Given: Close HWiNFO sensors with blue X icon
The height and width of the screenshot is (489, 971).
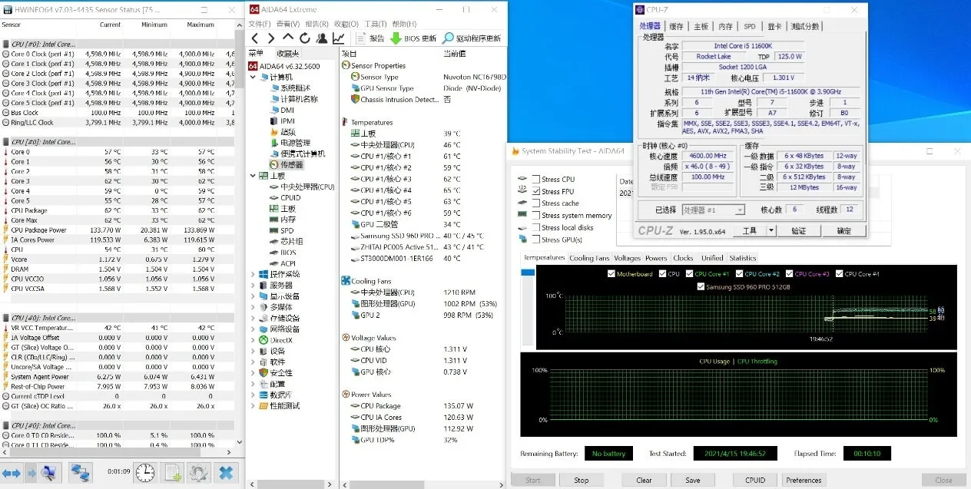Looking at the screenshot, I should click(226, 472).
